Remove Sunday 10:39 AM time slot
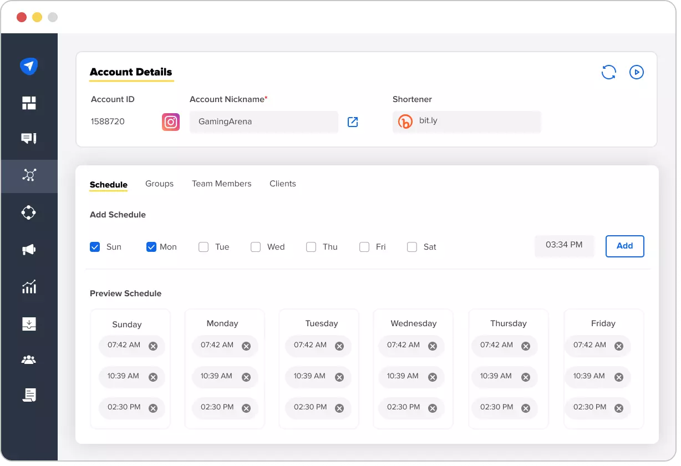The width and height of the screenshot is (681, 466). (153, 377)
